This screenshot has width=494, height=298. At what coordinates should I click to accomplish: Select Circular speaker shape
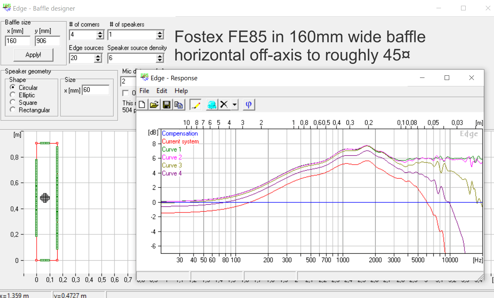[x=13, y=87]
